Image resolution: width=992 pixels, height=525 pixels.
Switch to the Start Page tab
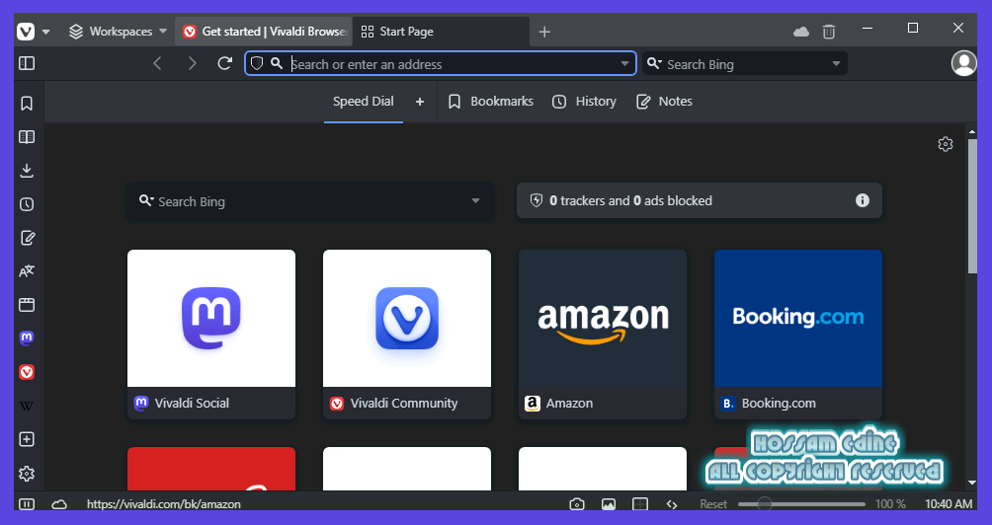tap(441, 31)
